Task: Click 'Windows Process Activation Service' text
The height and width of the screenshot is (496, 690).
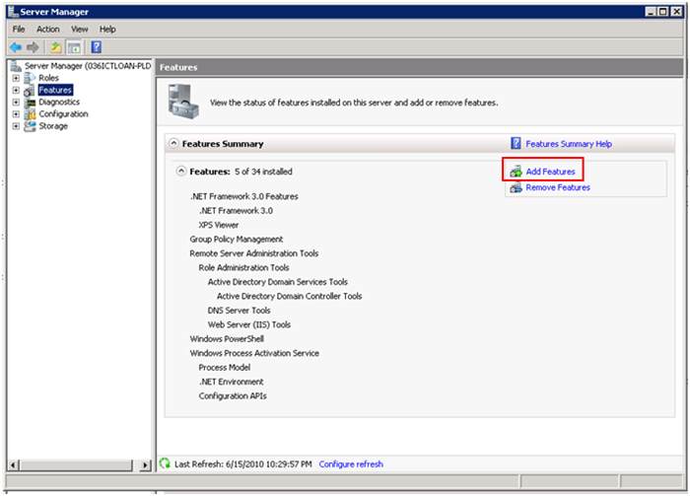Action: point(254,353)
